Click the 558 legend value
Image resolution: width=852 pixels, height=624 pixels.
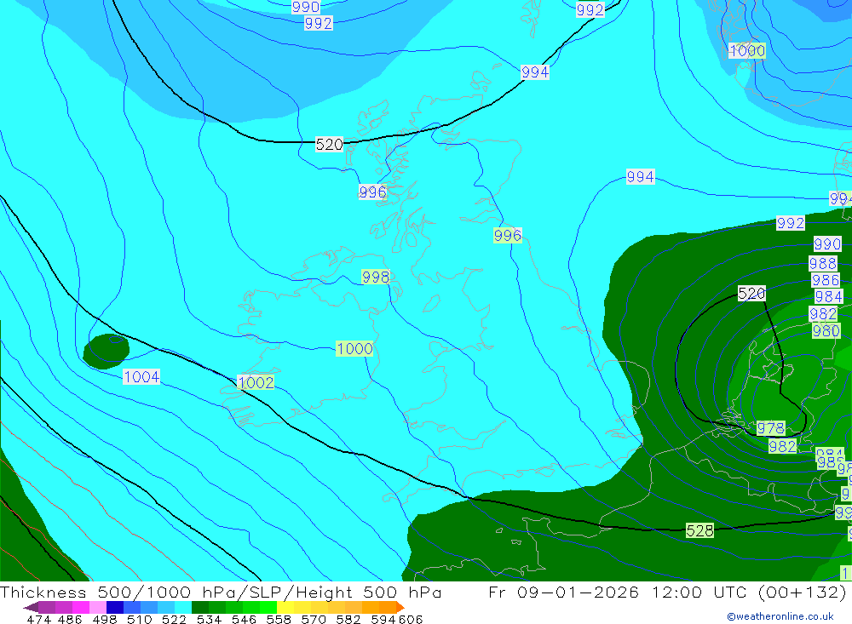click(x=279, y=619)
